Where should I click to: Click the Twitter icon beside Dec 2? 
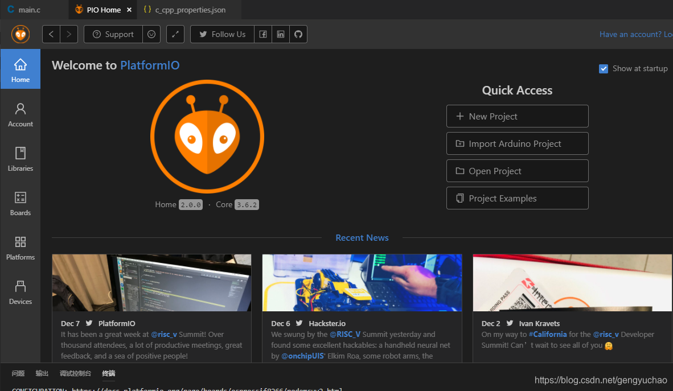coord(510,323)
